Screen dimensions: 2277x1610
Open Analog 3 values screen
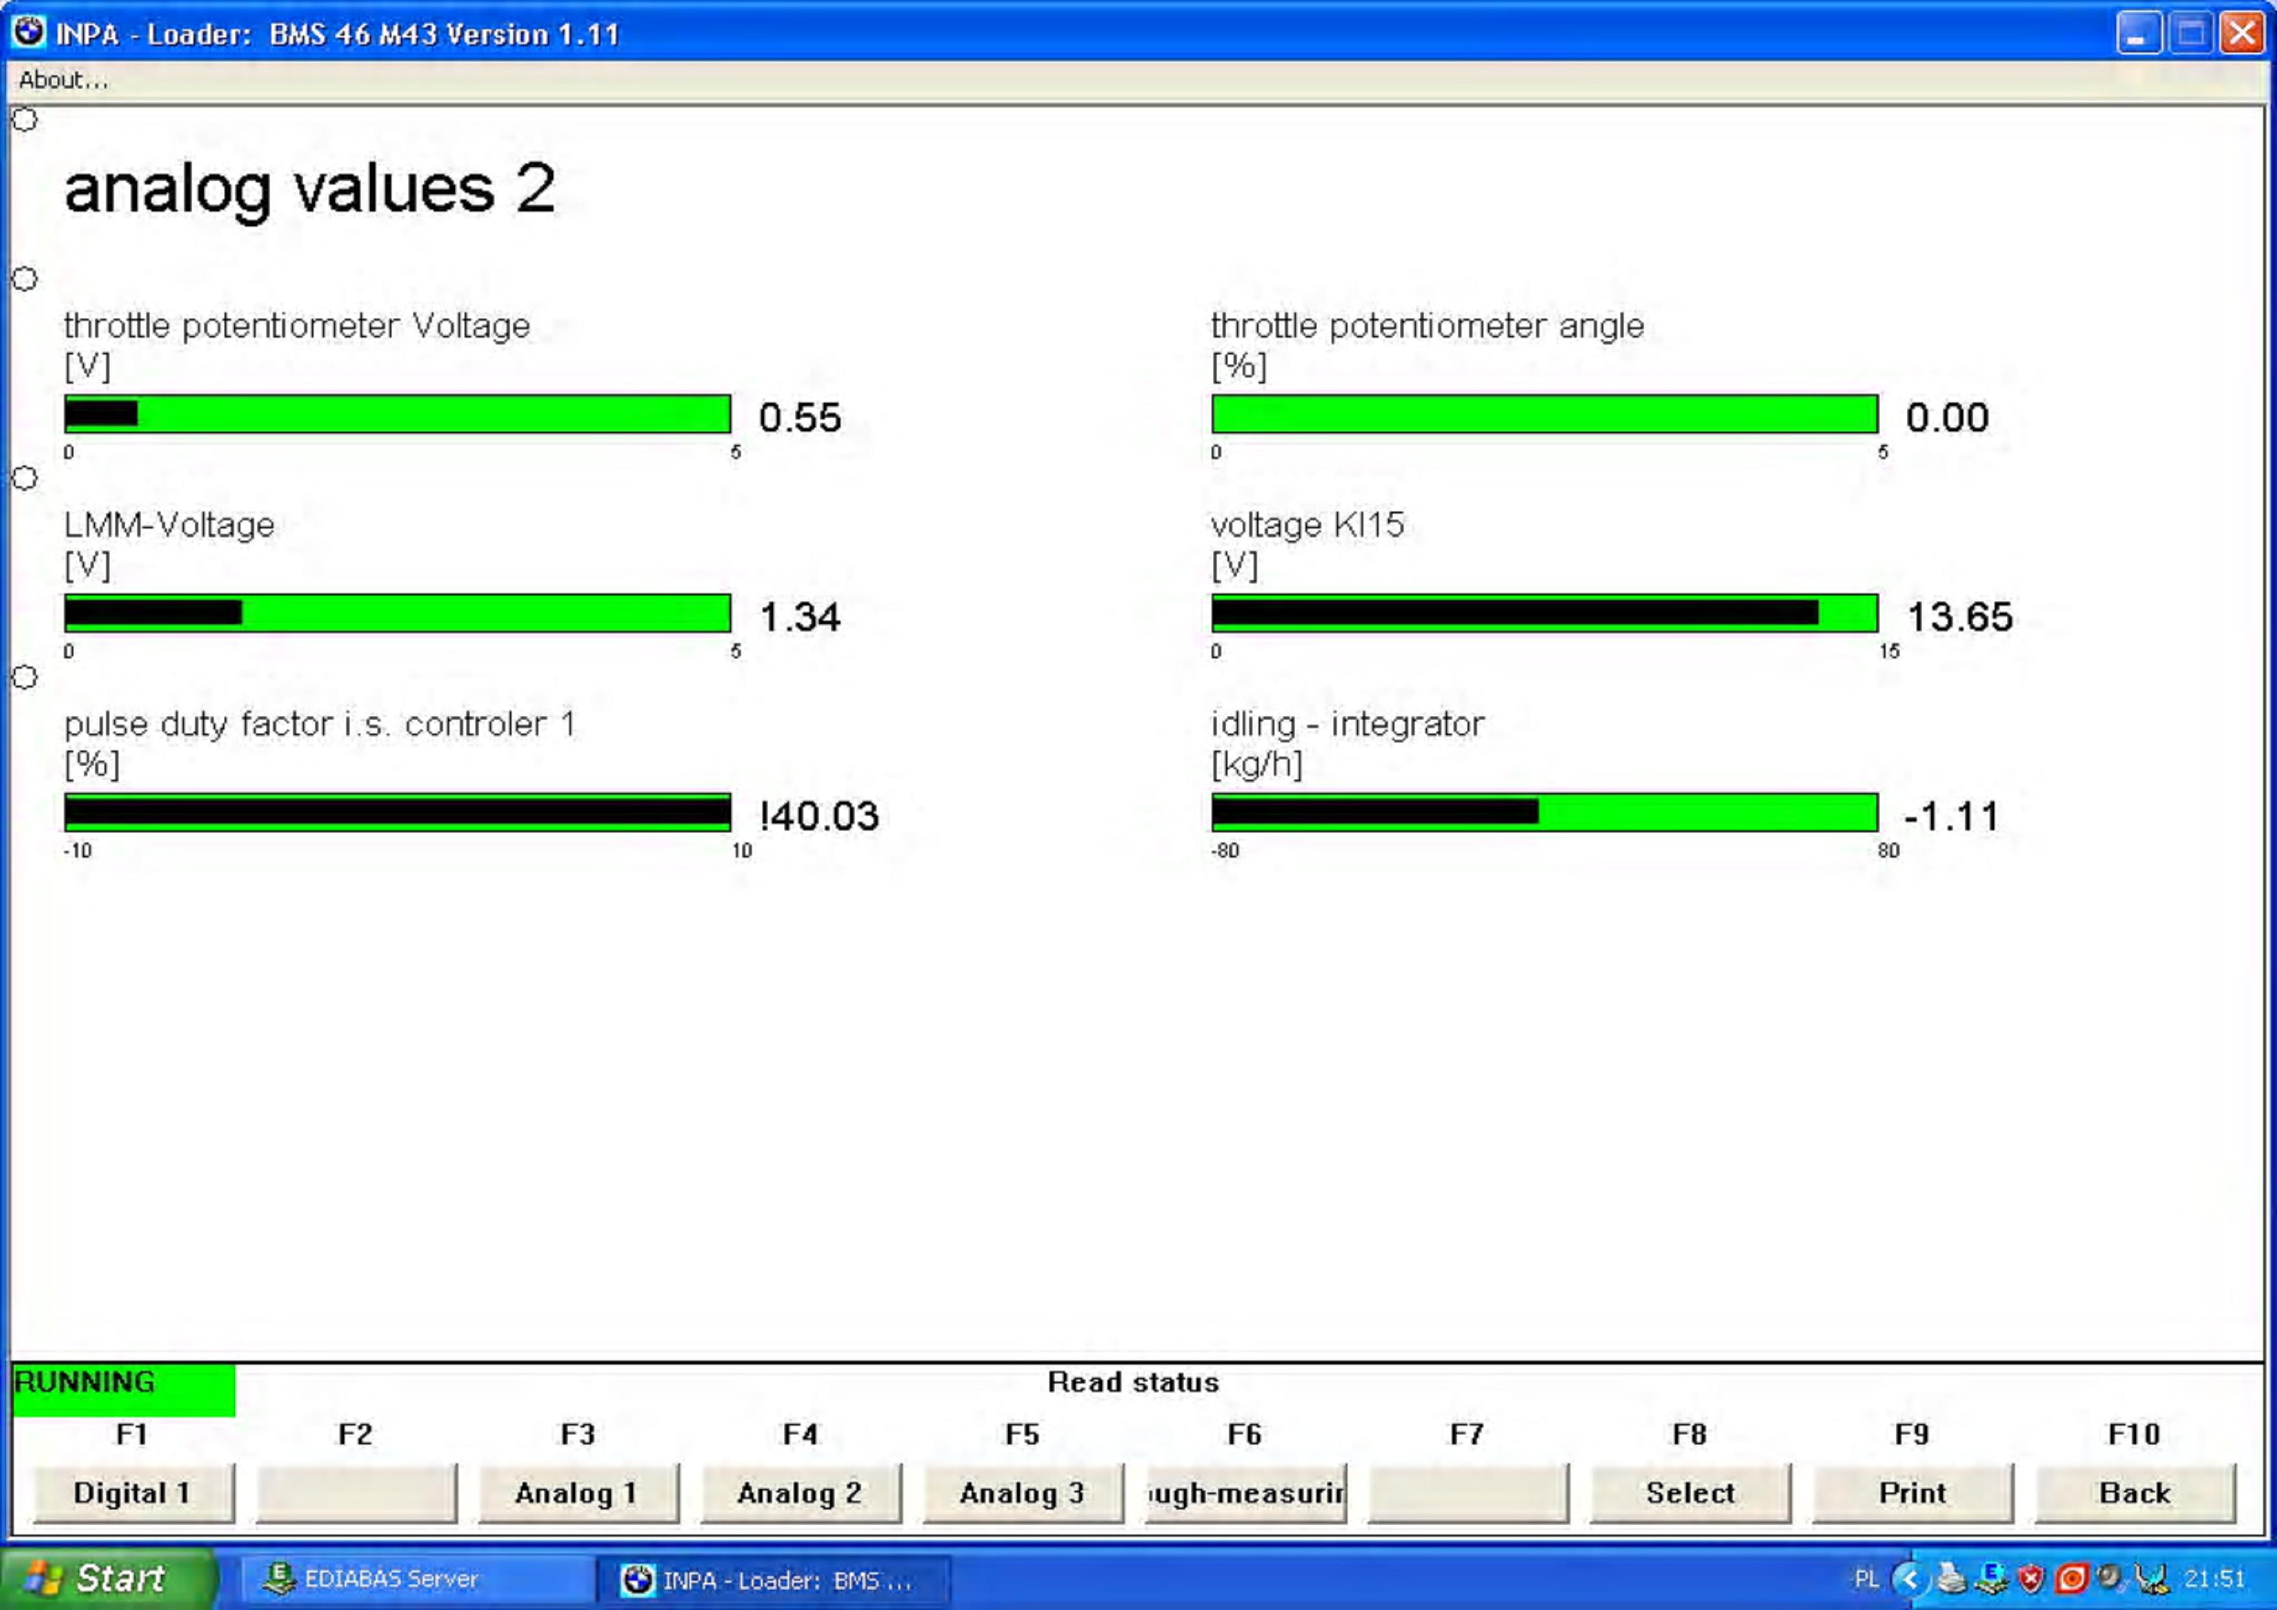1022,1493
